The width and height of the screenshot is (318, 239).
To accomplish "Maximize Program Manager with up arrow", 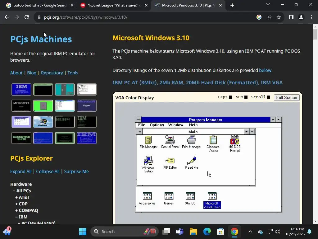I will (279, 119).
